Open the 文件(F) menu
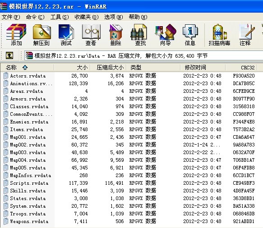 coord(11,17)
